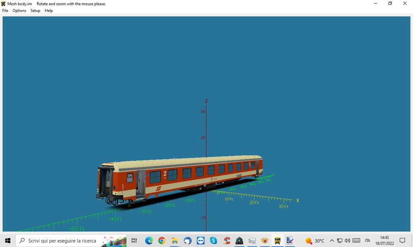Launch Google Chrome from the taskbar
This screenshot has height=247, width=413.
point(162,240)
